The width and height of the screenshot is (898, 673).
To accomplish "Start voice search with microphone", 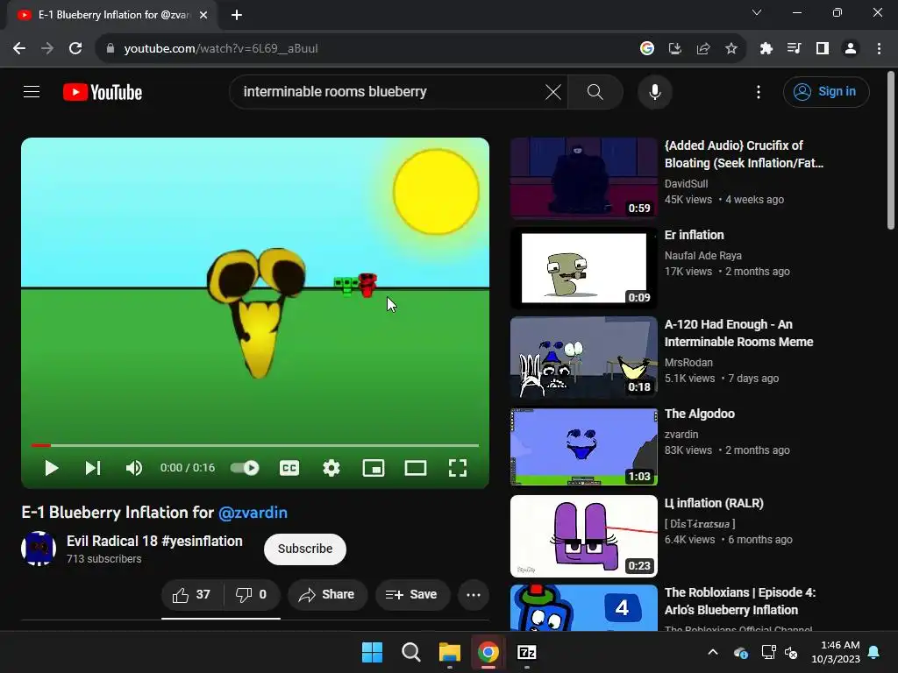I will (x=654, y=91).
